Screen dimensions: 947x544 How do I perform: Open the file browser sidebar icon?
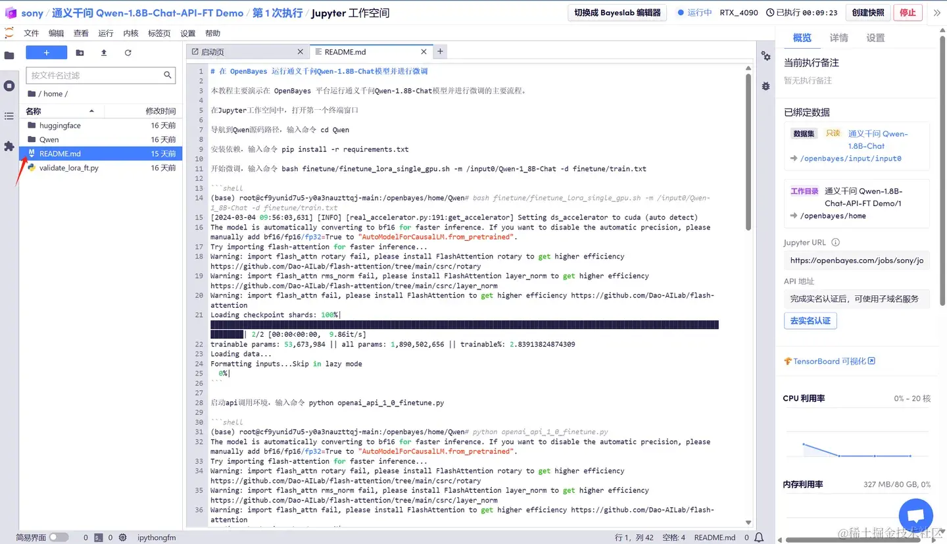click(9, 56)
